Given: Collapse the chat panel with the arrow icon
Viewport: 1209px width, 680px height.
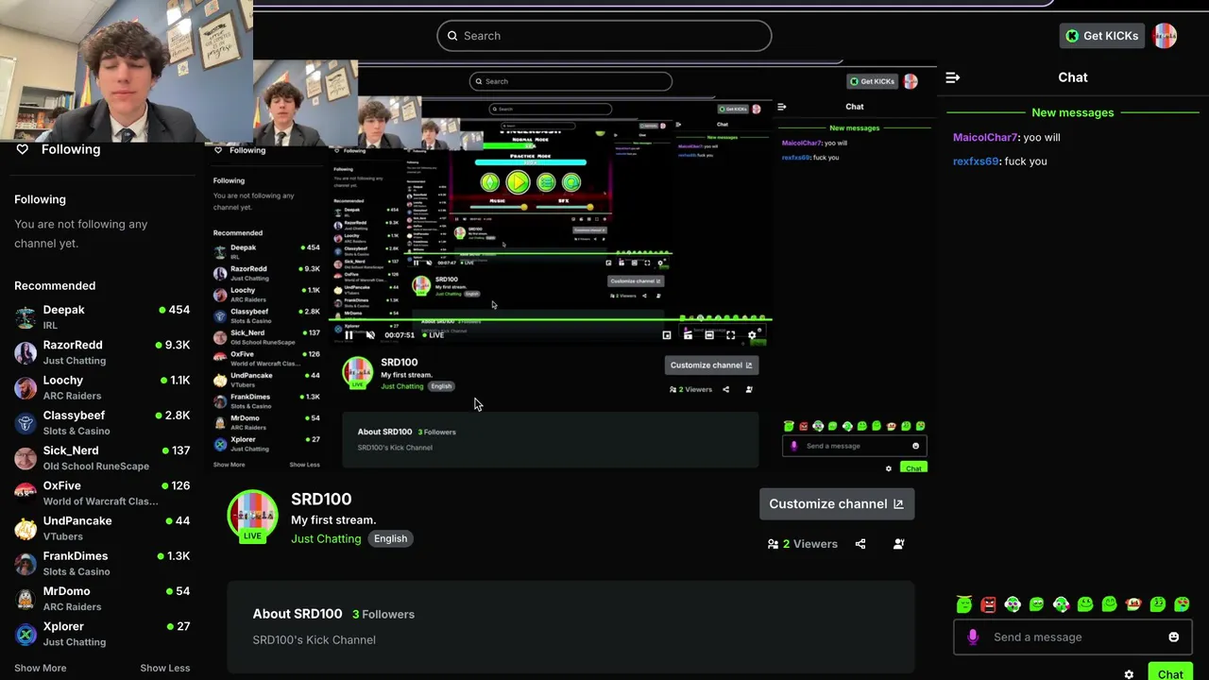Looking at the screenshot, I should tap(952, 77).
